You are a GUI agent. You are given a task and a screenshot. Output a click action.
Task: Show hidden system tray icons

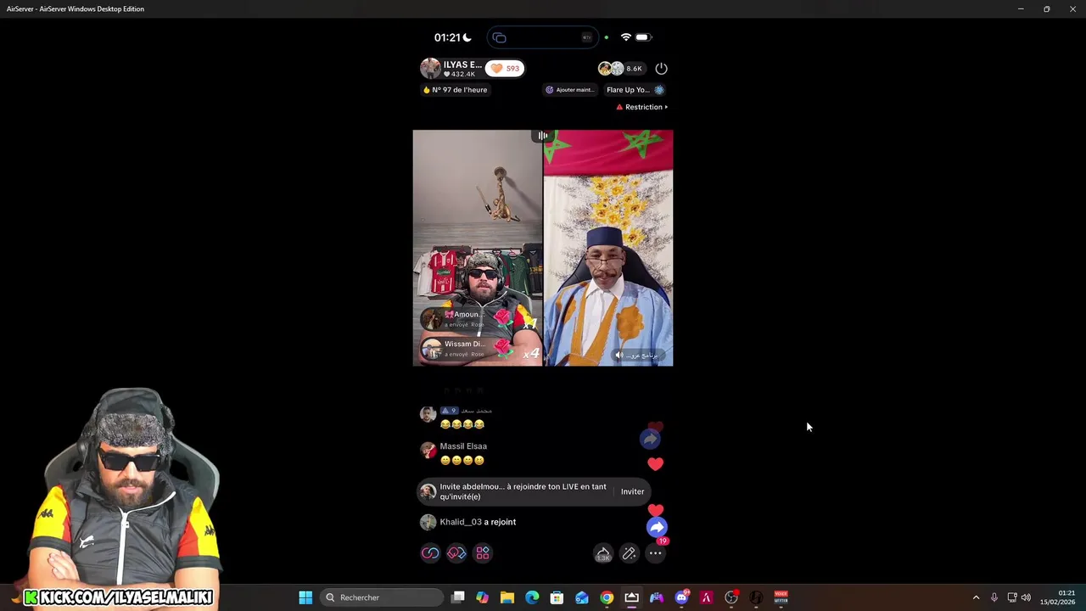(x=976, y=597)
